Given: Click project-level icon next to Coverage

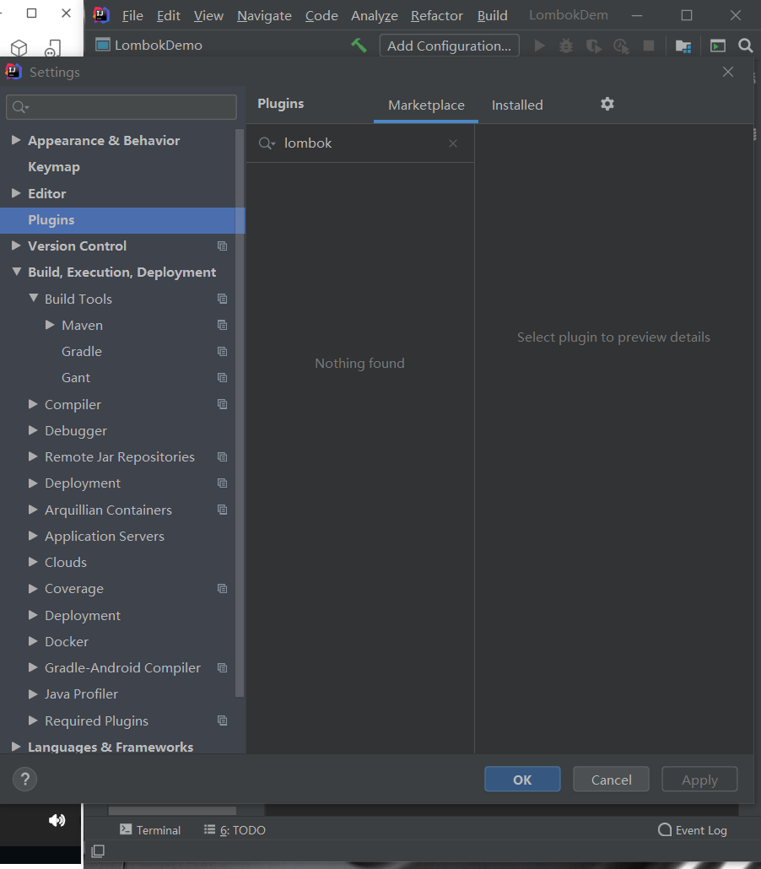Looking at the screenshot, I should (222, 589).
